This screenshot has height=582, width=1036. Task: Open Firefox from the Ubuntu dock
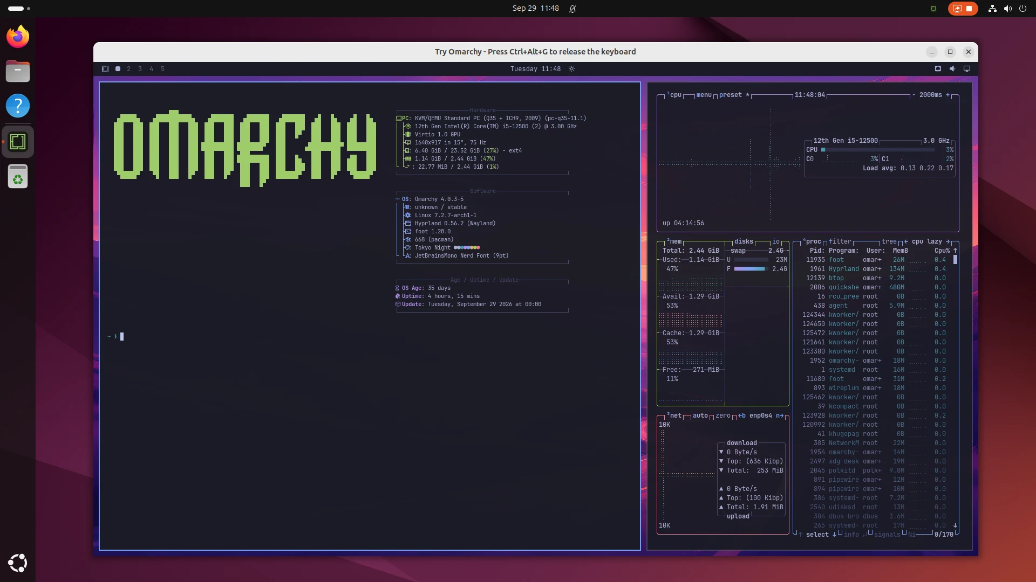click(18, 37)
